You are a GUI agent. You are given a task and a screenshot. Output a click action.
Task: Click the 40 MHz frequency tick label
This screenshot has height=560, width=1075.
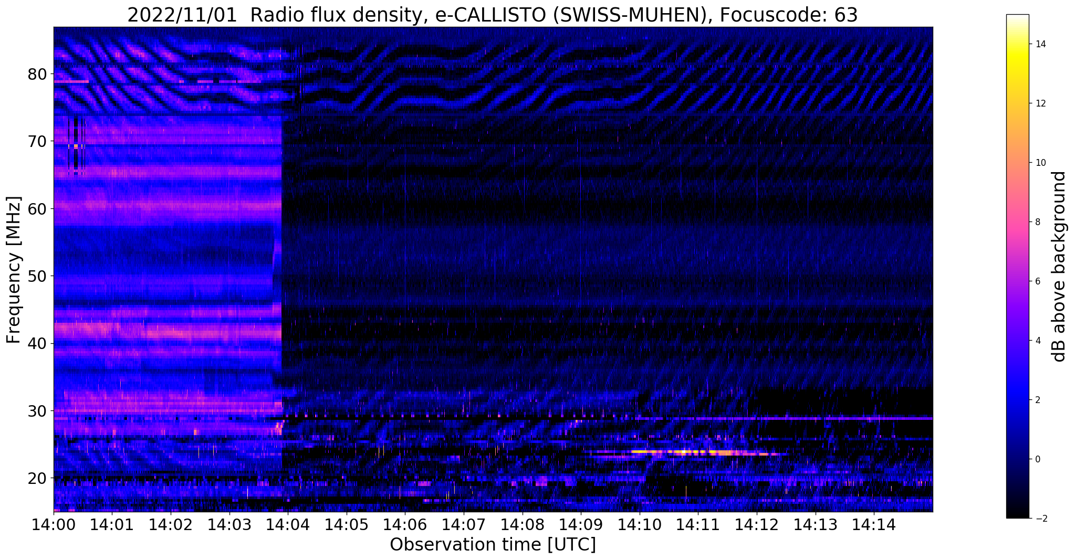pos(37,343)
